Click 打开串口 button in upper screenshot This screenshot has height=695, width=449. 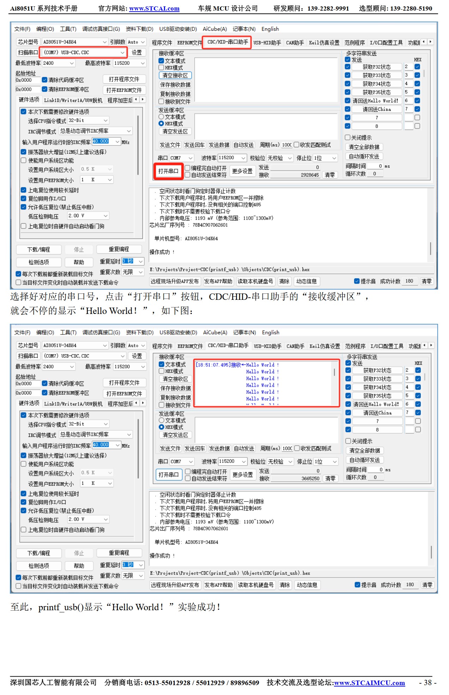coord(168,171)
